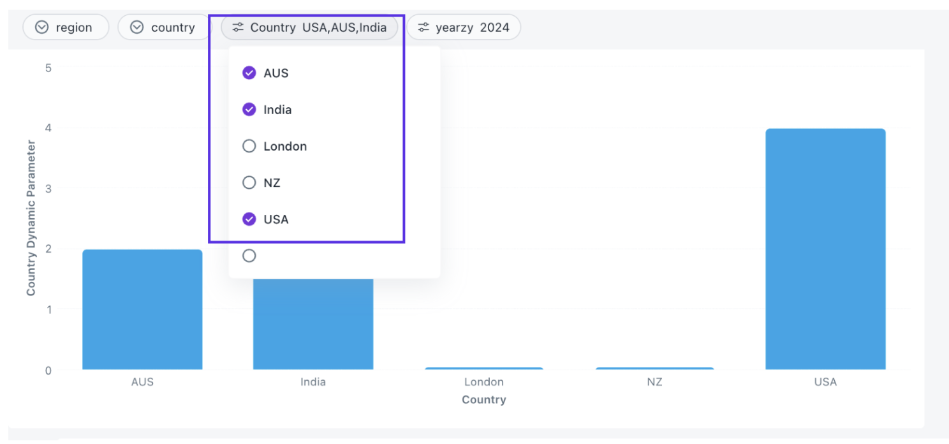Open the Country USA,AUS,India parameter dropdown
This screenshot has width=949, height=444.
(309, 27)
